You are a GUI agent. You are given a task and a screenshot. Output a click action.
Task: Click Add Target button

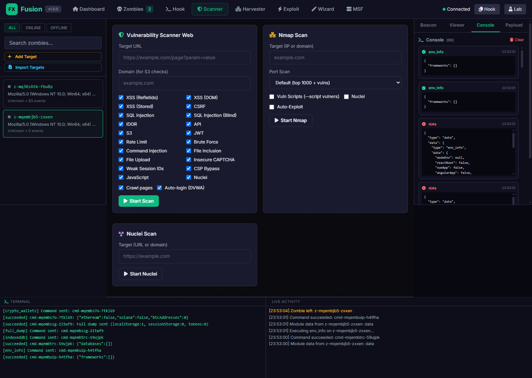[x=53, y=57]
